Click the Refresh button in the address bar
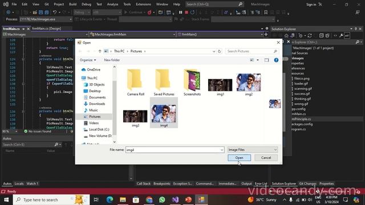Screen dimensions: 365x205 coord(219,51)
